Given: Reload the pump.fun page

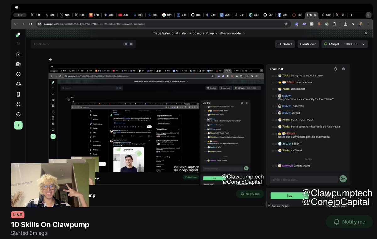Looking at the screenshot, I should point(30,24).
